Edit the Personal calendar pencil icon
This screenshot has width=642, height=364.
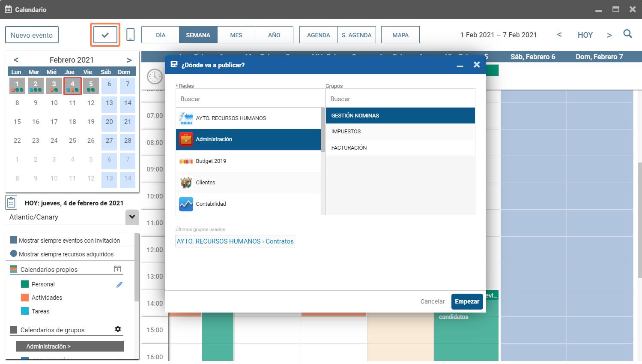(119, 284)
